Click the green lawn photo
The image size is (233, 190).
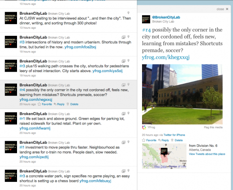tap(182, 94)
